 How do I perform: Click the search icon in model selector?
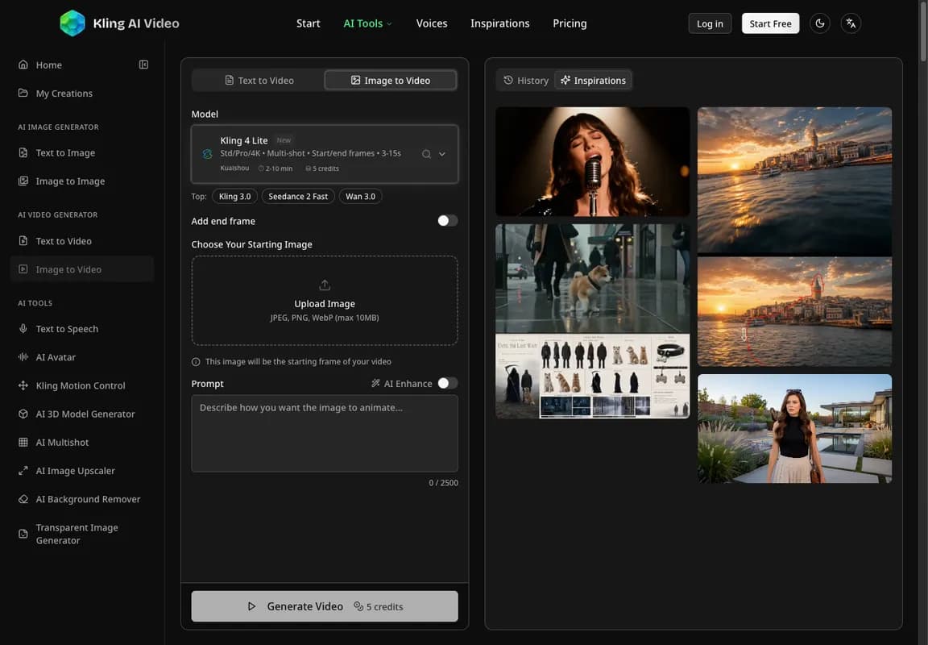pyautogui.click(x=426, y=154)
